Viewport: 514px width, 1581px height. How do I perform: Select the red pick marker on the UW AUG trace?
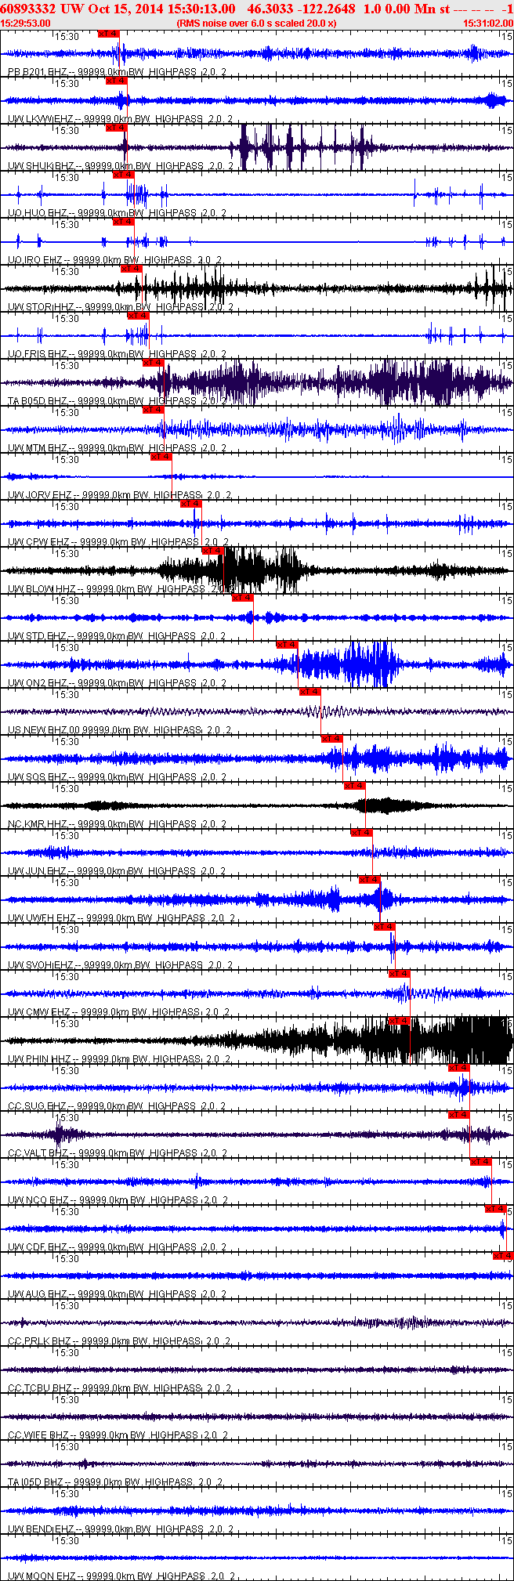click(x=502, y=1256)
